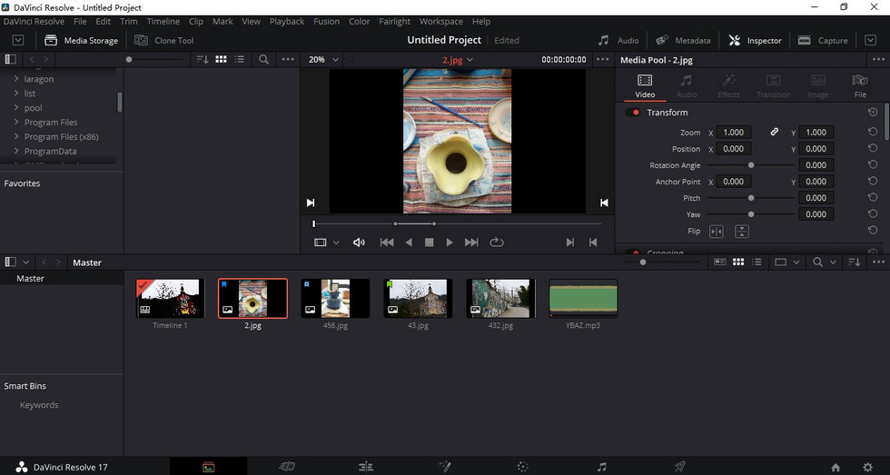Toggle the Zoom X/Y link icon

point(774,132)
